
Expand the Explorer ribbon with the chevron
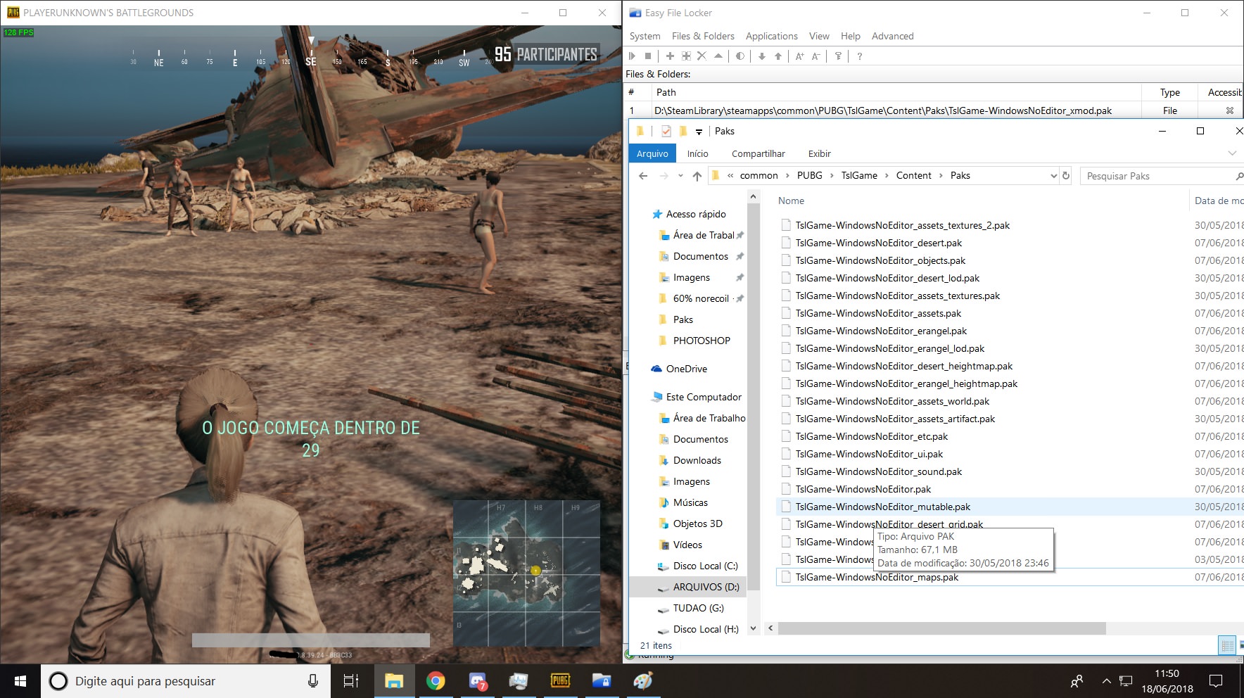pyautogui.click(x=1232, y=153)
